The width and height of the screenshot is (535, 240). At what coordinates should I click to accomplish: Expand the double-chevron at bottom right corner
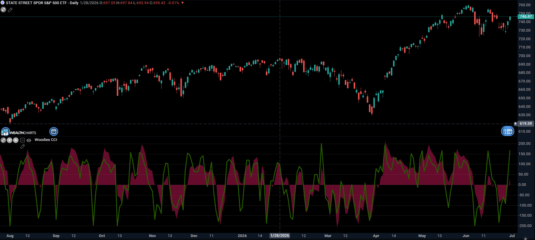coord(525,238)
